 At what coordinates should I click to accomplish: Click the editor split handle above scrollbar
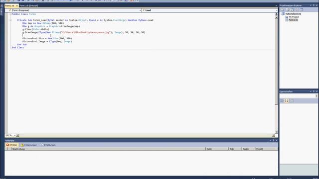(x=276, y=14)
